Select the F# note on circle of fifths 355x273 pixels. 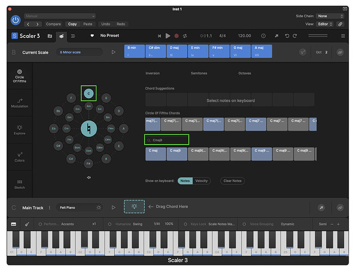tap(89, 164)
